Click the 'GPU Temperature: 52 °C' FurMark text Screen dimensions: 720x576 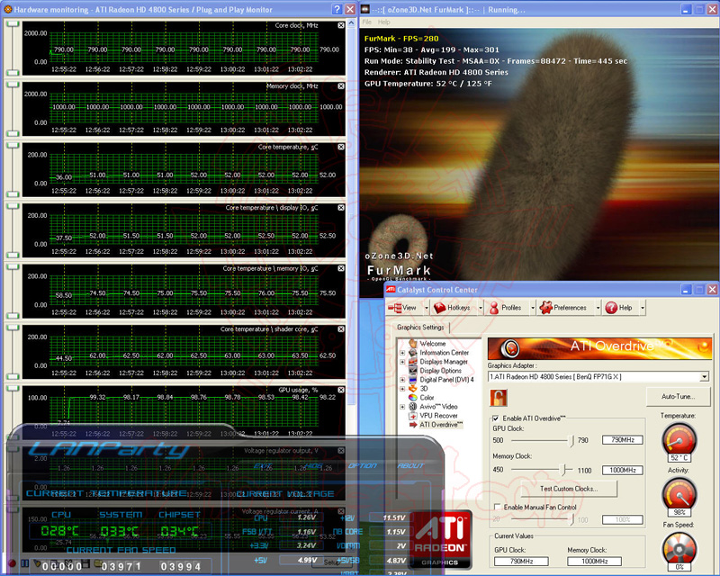point(428,84)
